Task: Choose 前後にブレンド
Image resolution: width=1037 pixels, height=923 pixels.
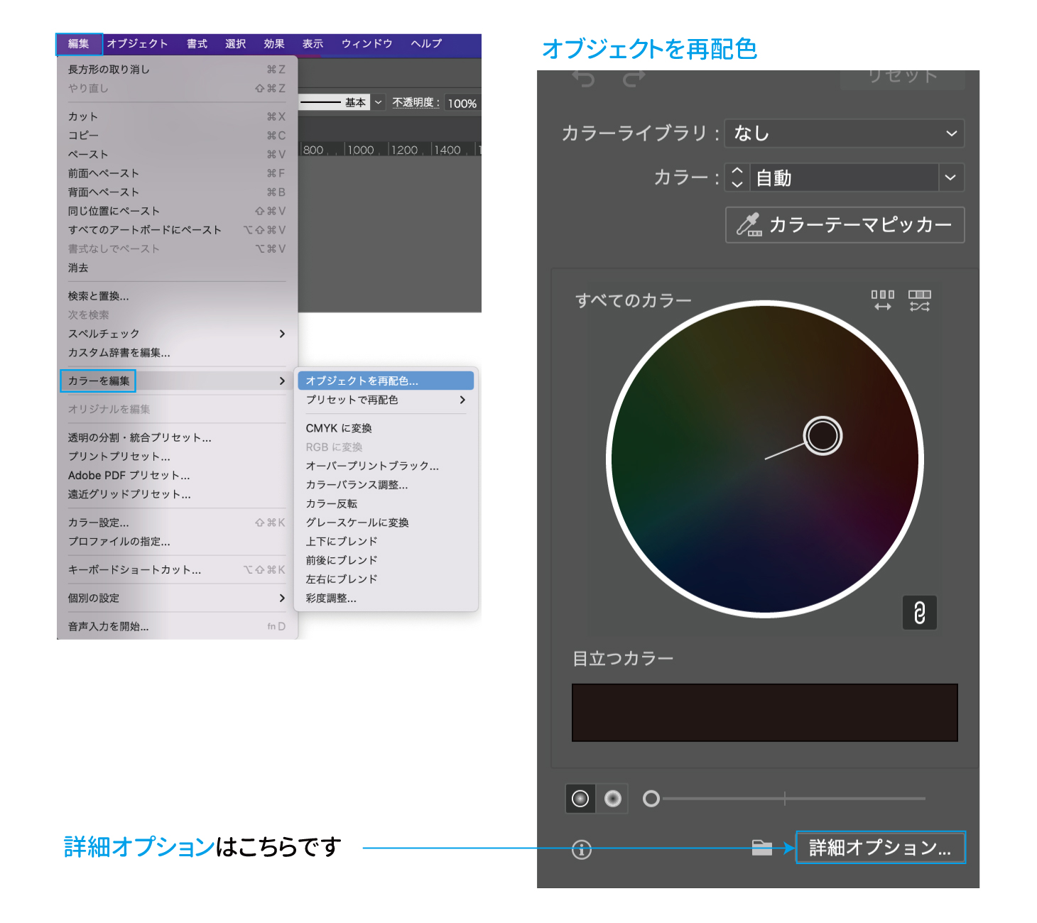Action: tap(386, 560)
